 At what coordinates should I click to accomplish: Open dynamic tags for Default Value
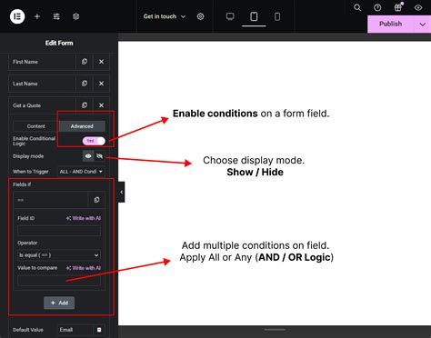tap(99, 330)
